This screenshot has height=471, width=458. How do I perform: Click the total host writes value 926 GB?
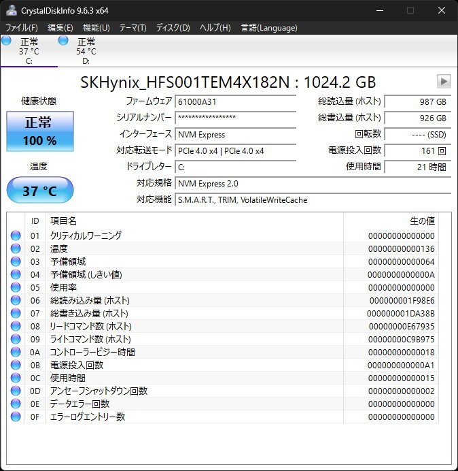(418, 118)
